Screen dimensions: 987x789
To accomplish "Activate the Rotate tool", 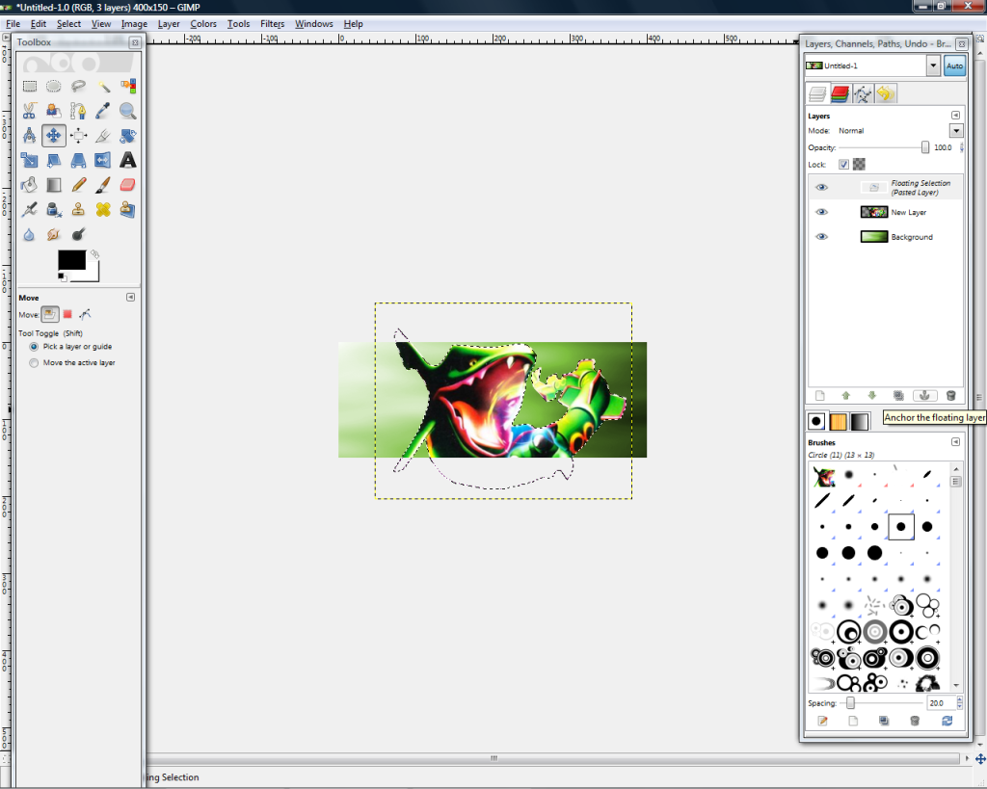I will click(128, 135).
